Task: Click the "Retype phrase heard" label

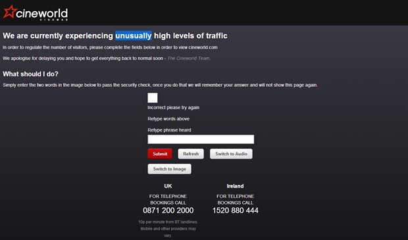Action: click(x=169, y=130)
